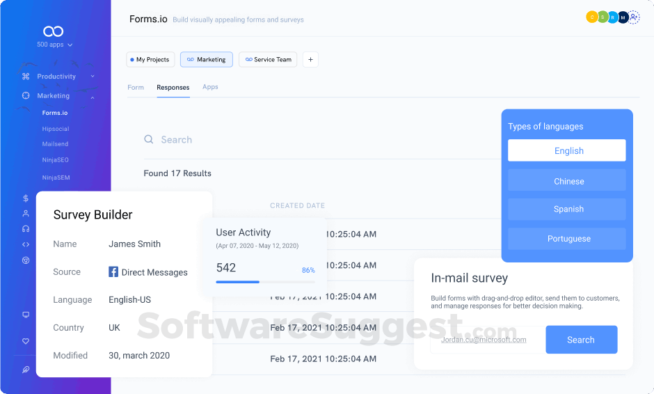Expand the Productivity section chevron
The image size is (654, 394).
coord(93,77)
